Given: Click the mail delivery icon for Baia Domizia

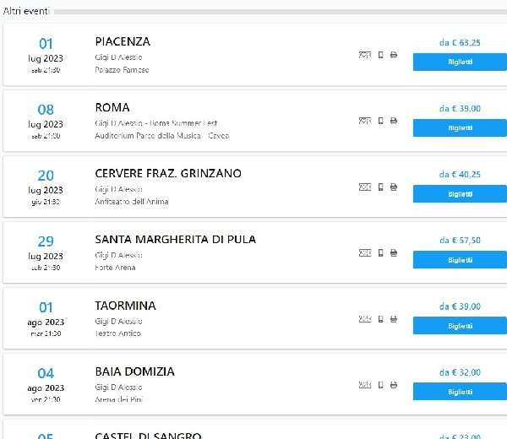Looking at the screenshot, I should (x=365, y=384).
